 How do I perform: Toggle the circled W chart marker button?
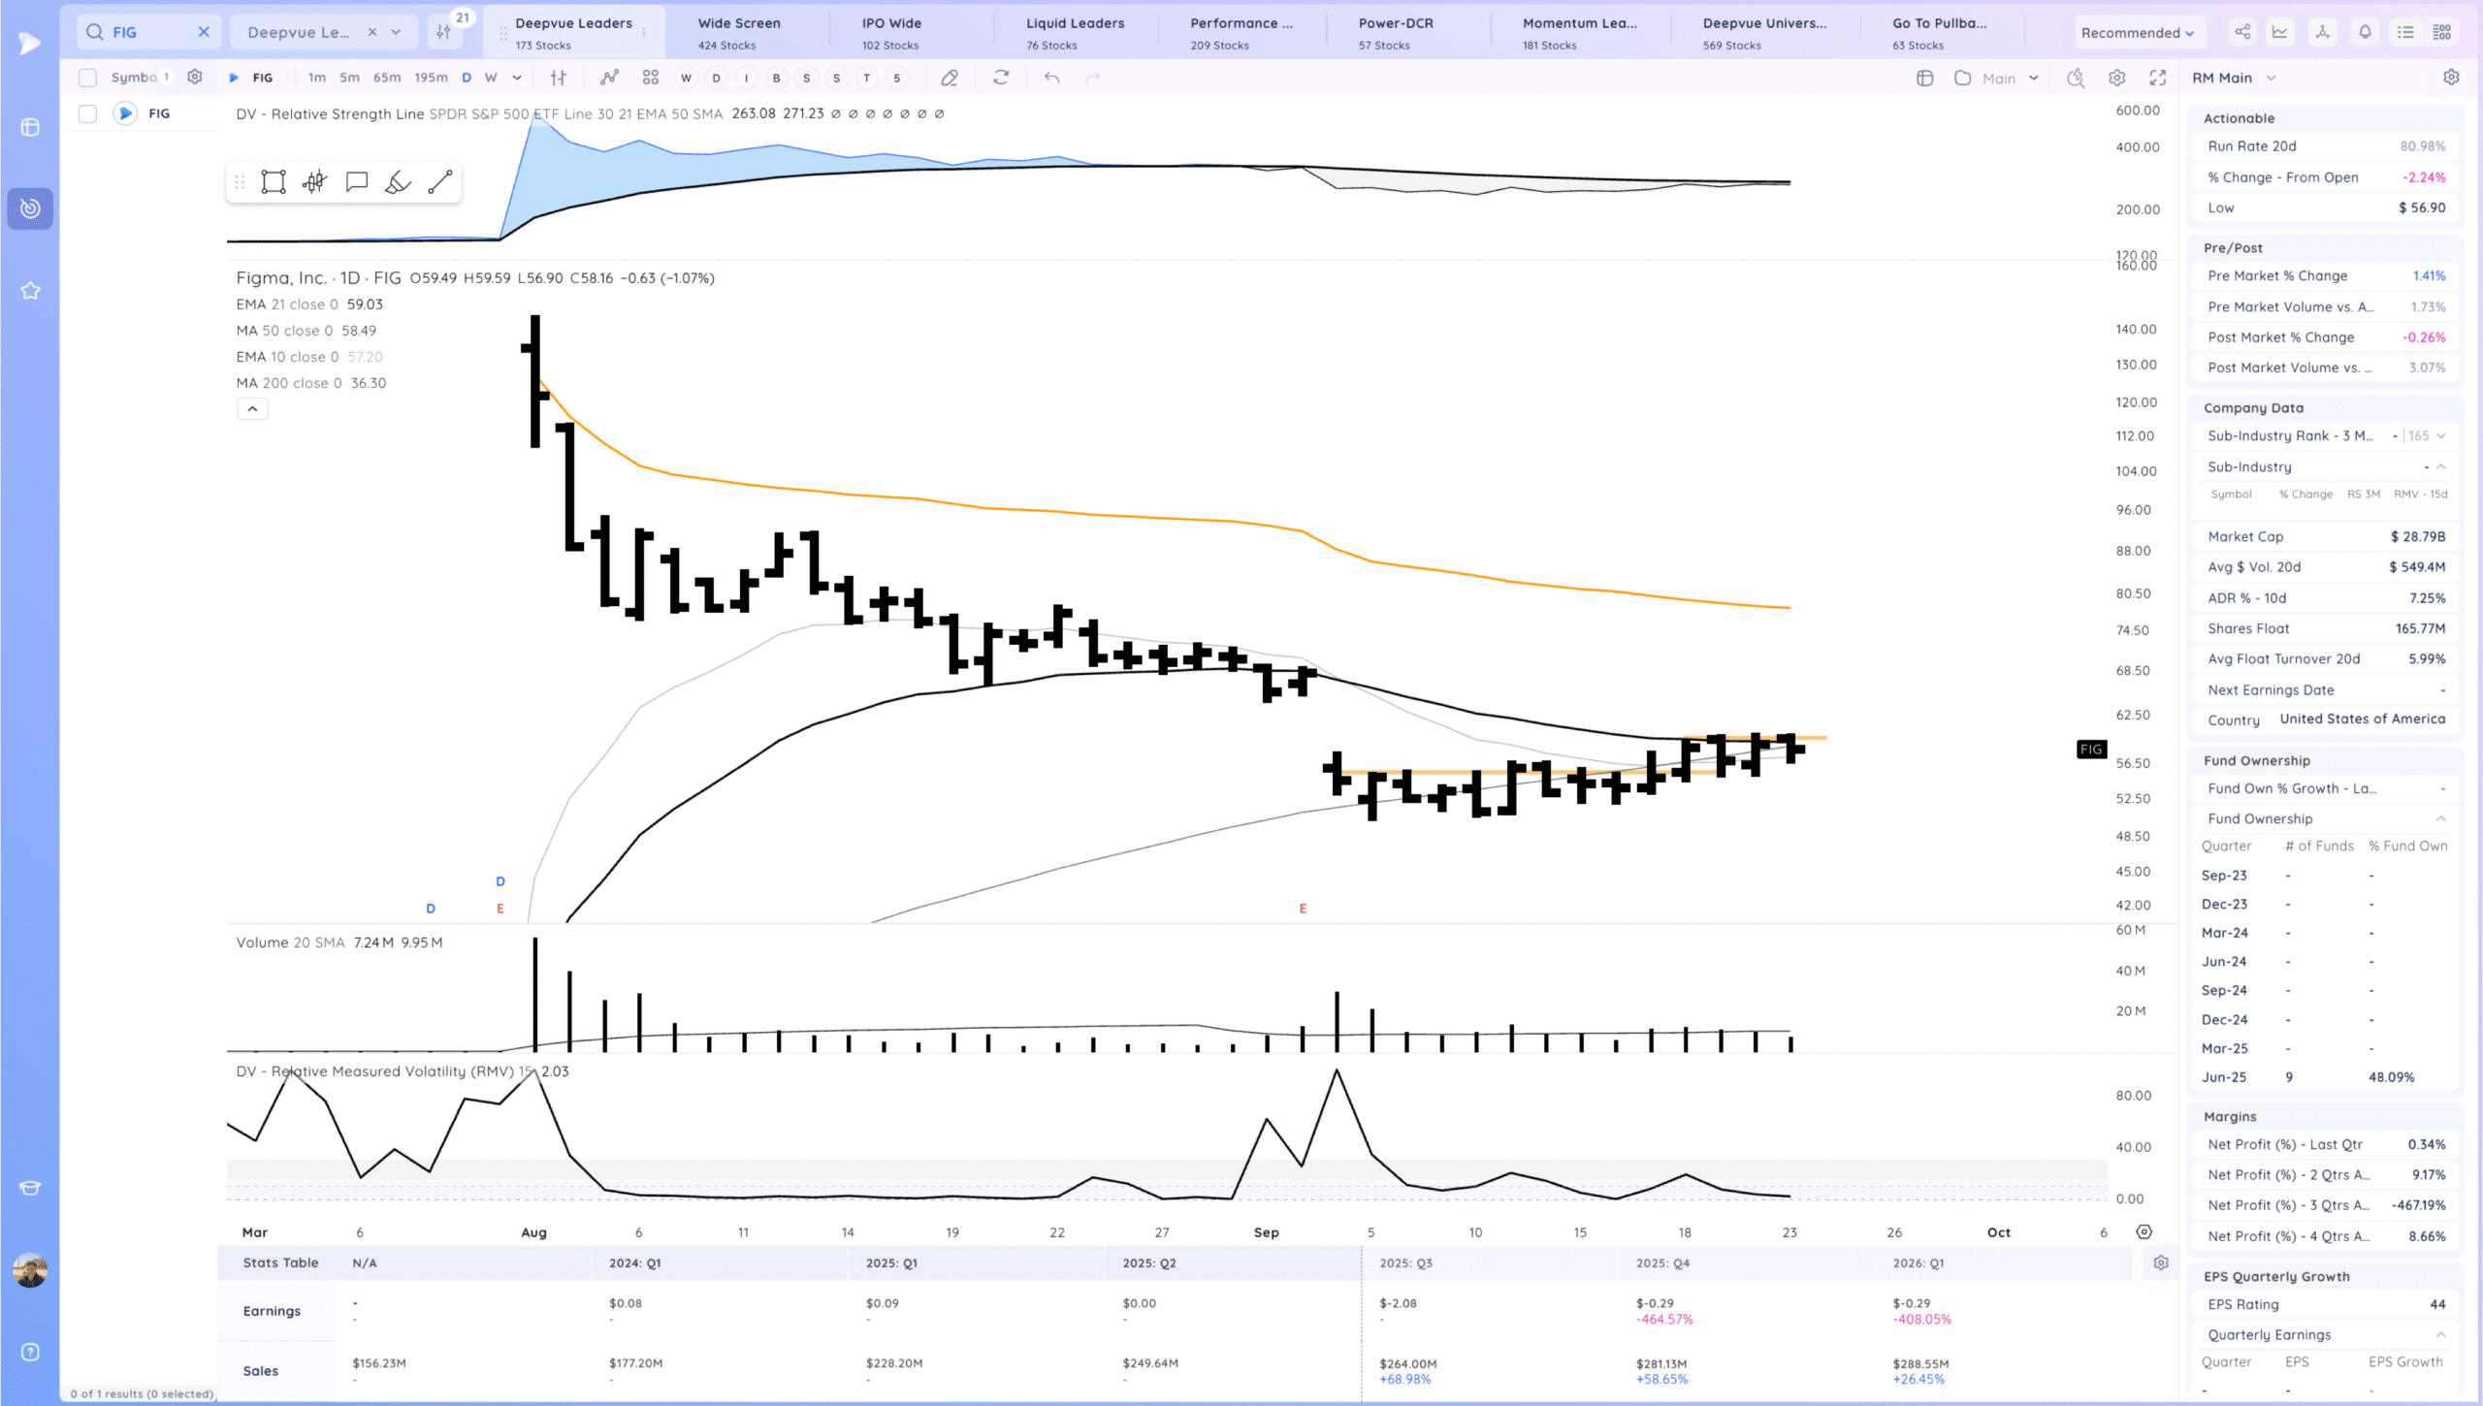point(686,78)
